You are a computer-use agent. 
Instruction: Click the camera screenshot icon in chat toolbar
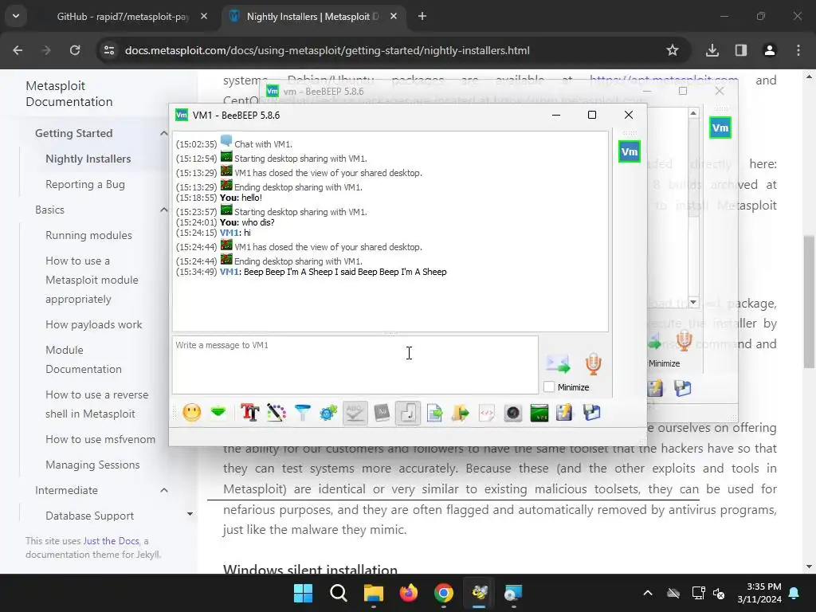[513, 414]
